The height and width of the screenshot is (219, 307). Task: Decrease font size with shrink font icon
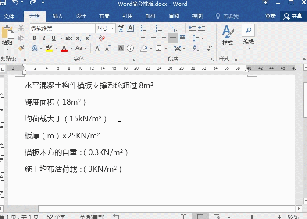107,48
